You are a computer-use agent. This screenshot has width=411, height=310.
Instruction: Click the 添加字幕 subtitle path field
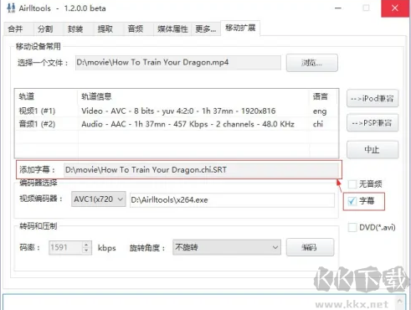pos(201,170)
